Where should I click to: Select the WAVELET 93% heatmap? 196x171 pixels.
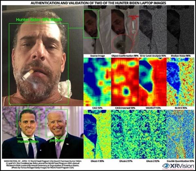153,81
